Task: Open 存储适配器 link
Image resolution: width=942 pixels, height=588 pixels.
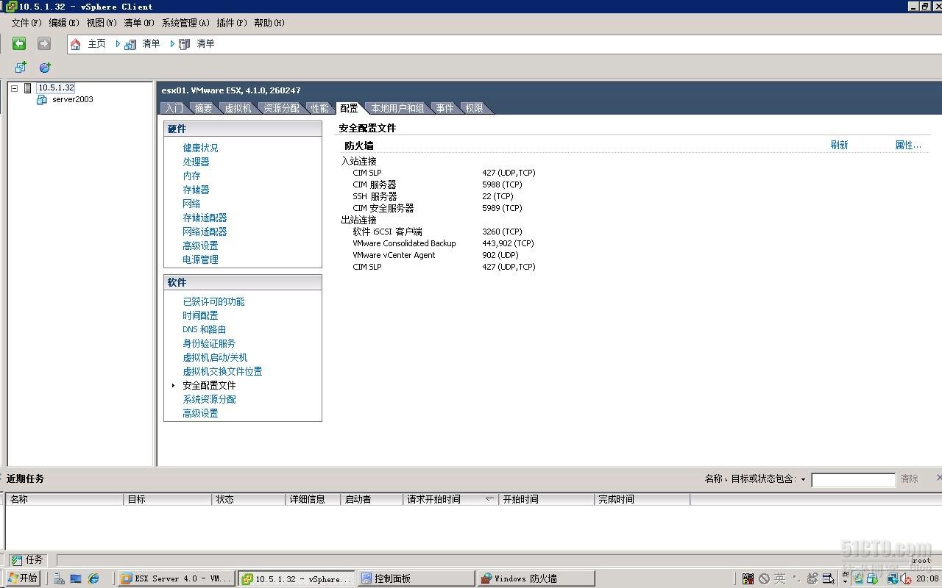Action: (205, 218)
